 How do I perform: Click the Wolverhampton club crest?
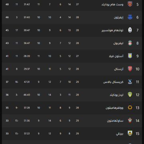[x=130, y=108]
